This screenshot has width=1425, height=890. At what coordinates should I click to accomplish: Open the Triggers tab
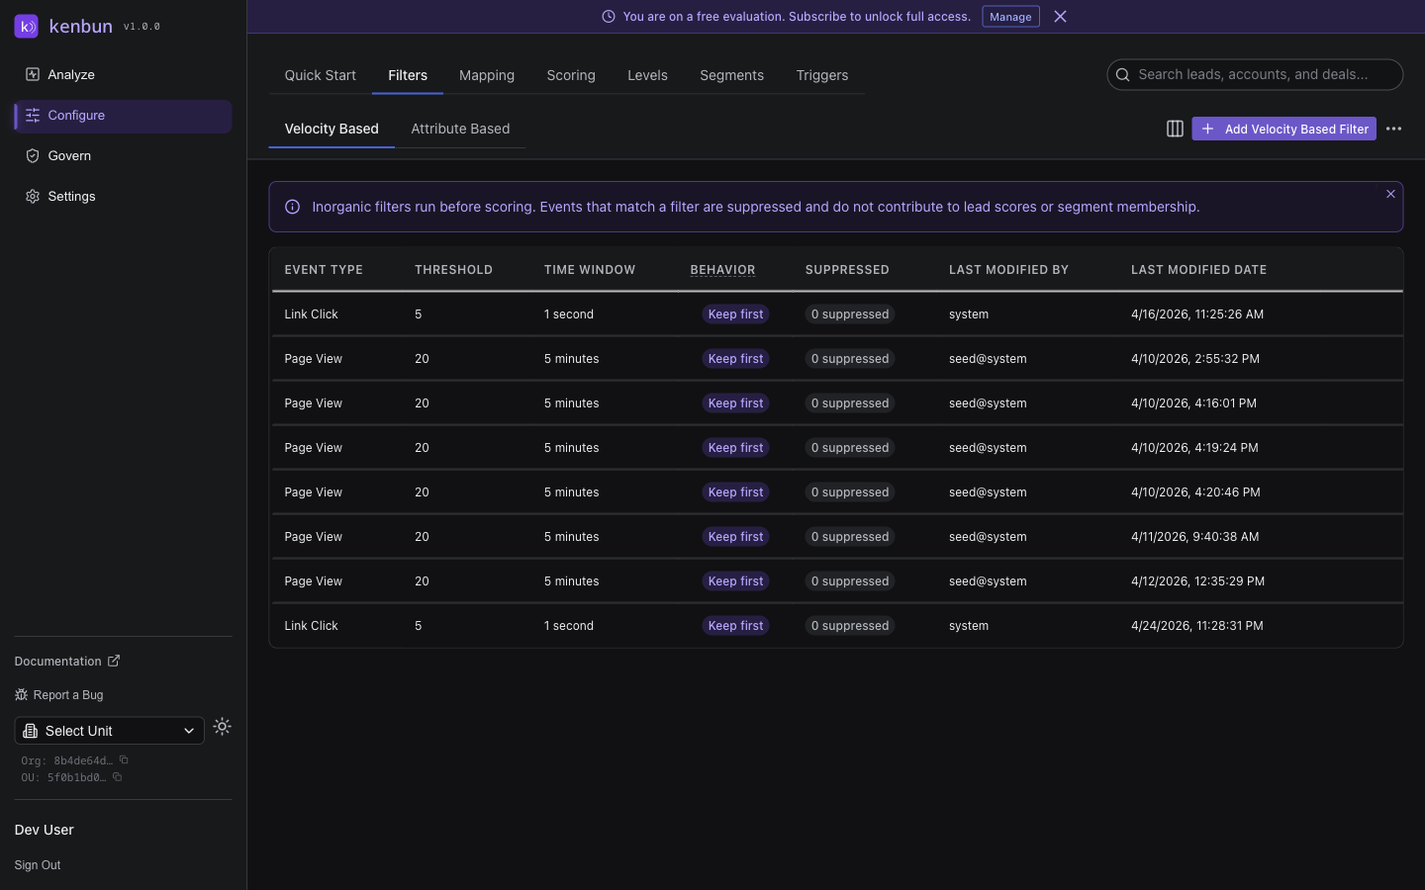pyautogui.click(x=822, y=75)
